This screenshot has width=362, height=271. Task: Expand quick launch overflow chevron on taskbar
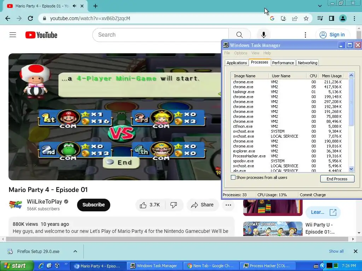(66, 264)
